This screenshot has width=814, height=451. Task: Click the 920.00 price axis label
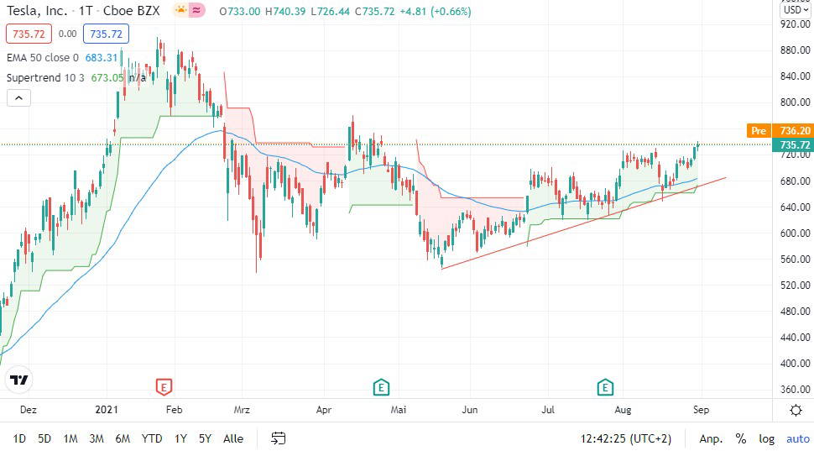(x=795, y=24)
